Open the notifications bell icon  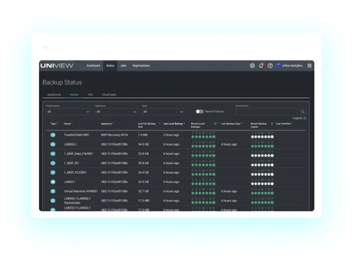pos(261,65)
